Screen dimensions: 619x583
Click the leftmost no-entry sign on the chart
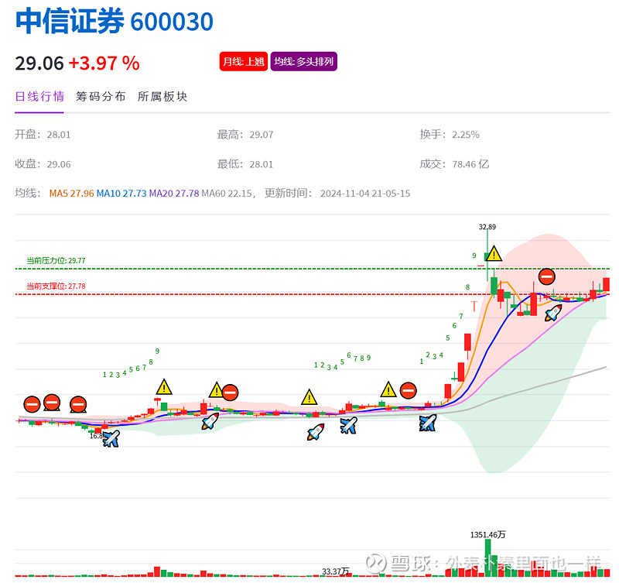(x=32, y=404)
